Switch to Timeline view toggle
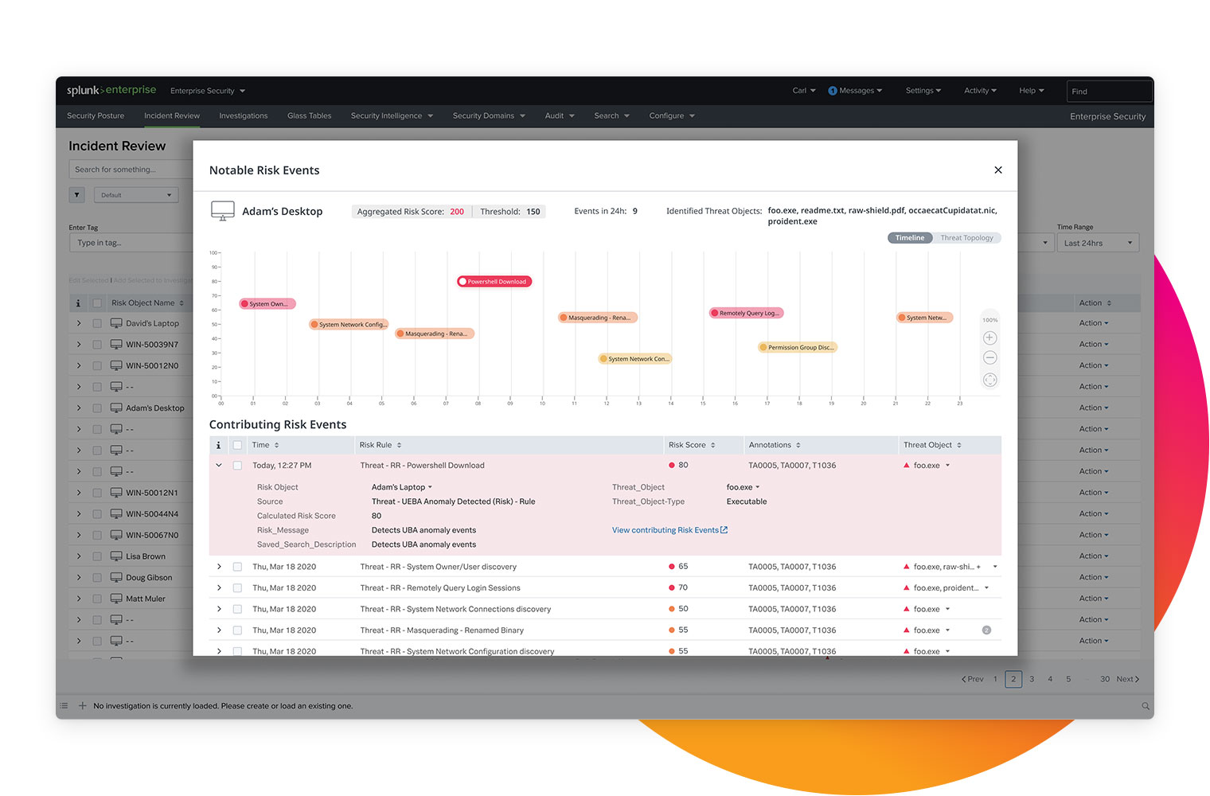 point(910,238)
